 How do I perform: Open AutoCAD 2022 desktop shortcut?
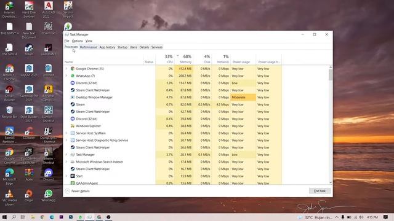(49, 10)
